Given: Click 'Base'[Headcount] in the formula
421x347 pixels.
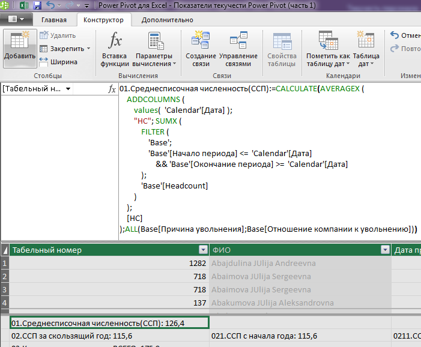Looking at the screenshot, I should [x=175, y=186].
